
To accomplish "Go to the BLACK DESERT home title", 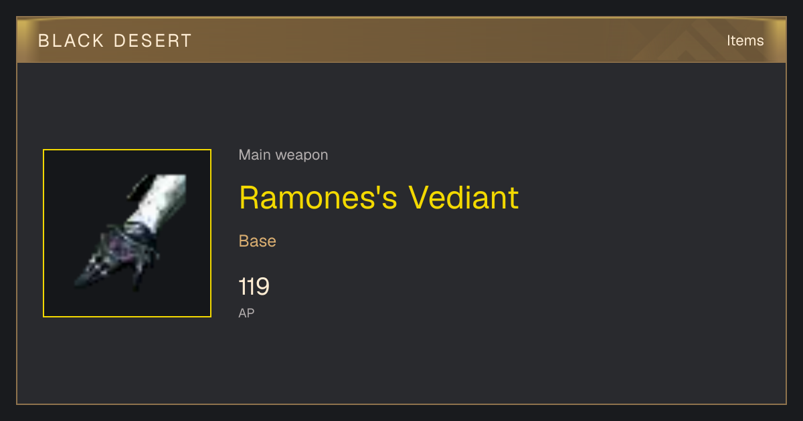I will click(115, 41).
